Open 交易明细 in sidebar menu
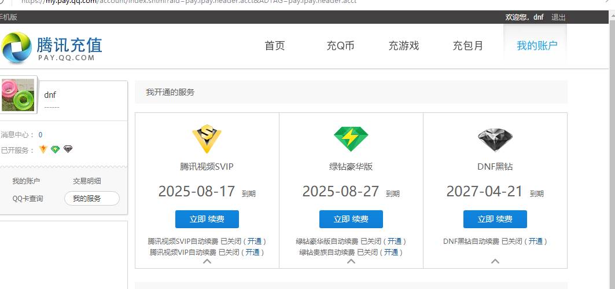The height and width of the screenshot is (289, 615). tap(87, 181)
